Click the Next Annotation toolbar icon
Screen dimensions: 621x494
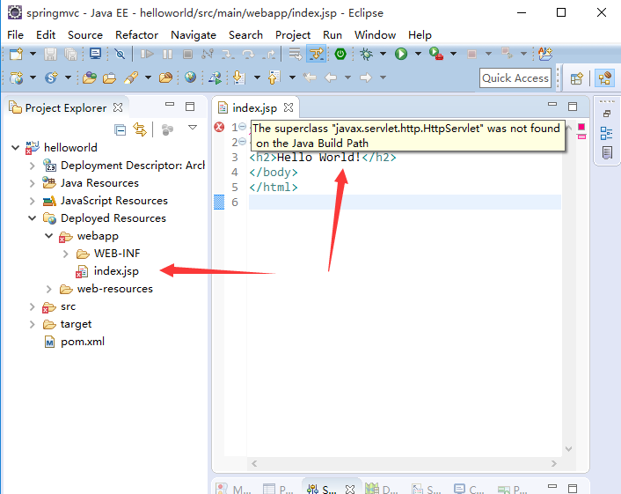(239, 77)
